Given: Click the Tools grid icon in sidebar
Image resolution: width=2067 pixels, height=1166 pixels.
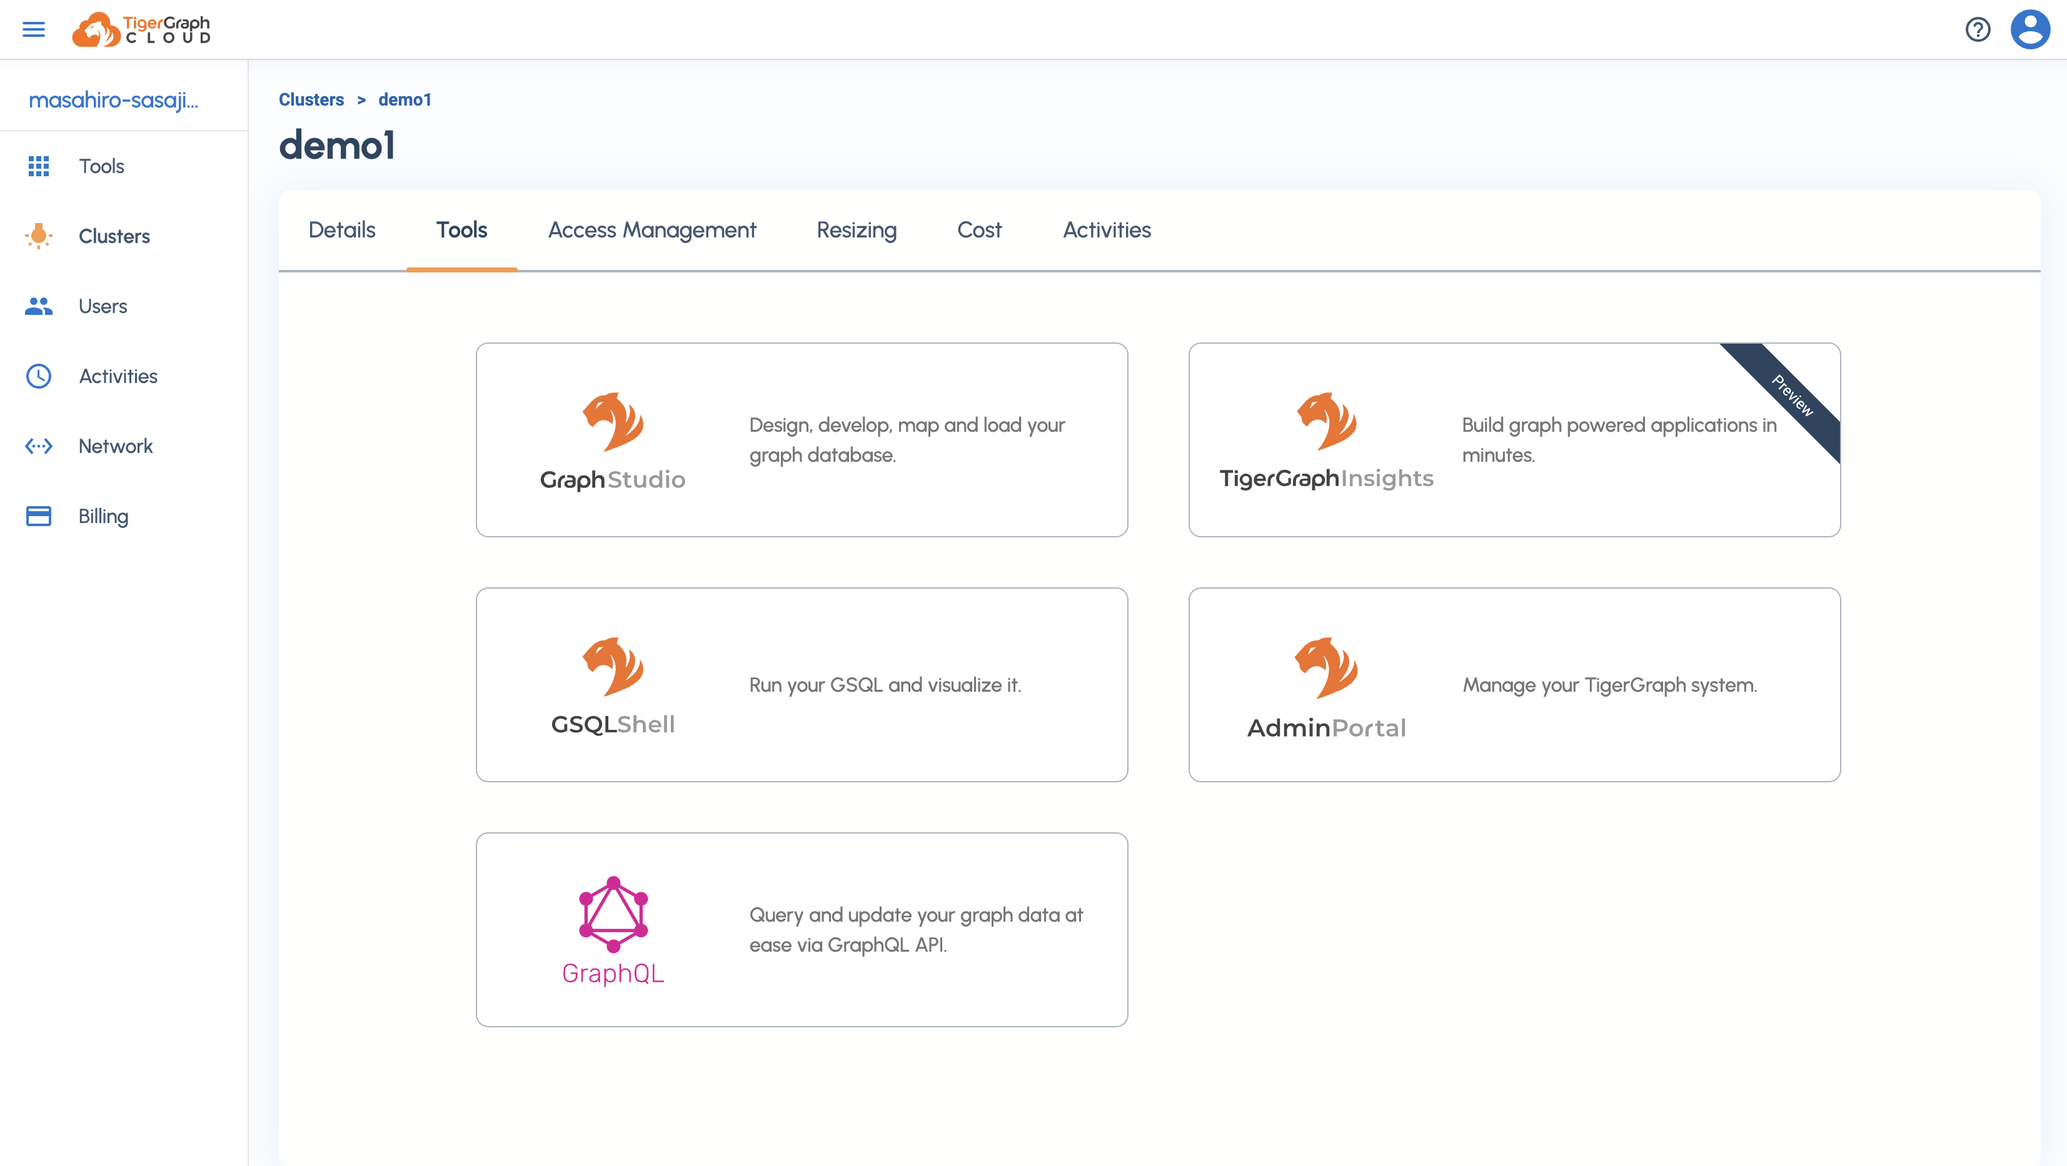Looking at the screenshot, I should click(x=39, y=166).
